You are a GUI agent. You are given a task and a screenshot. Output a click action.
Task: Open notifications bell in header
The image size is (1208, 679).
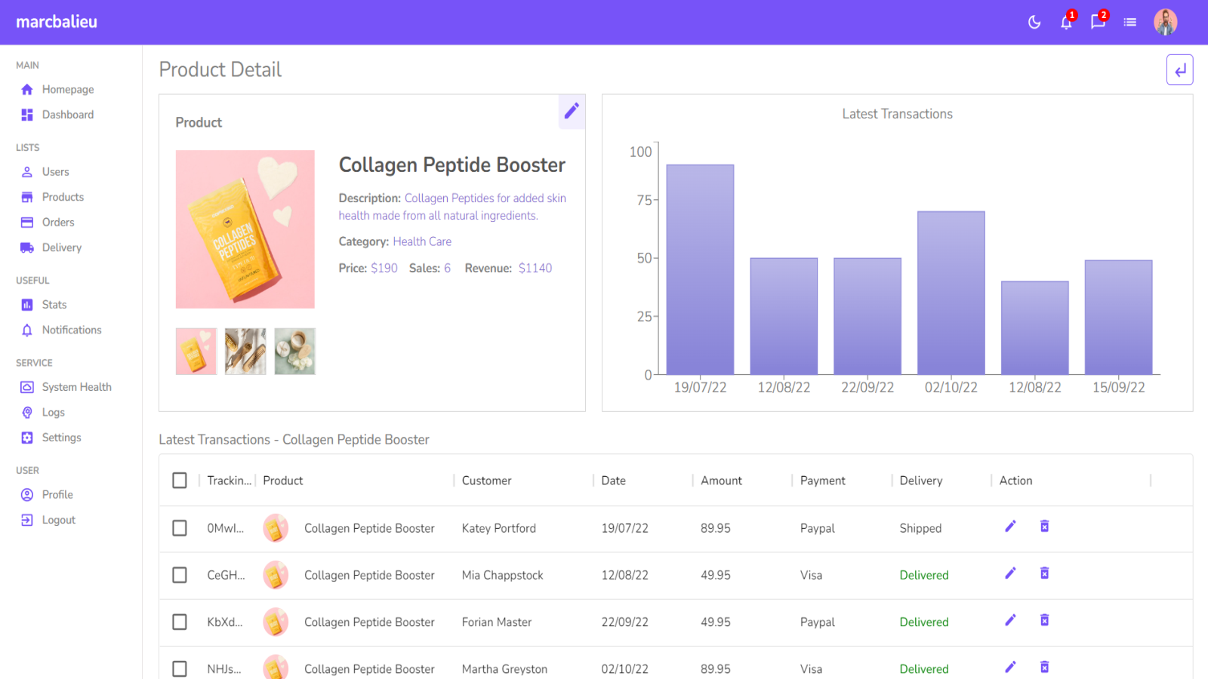(1066, 23)
